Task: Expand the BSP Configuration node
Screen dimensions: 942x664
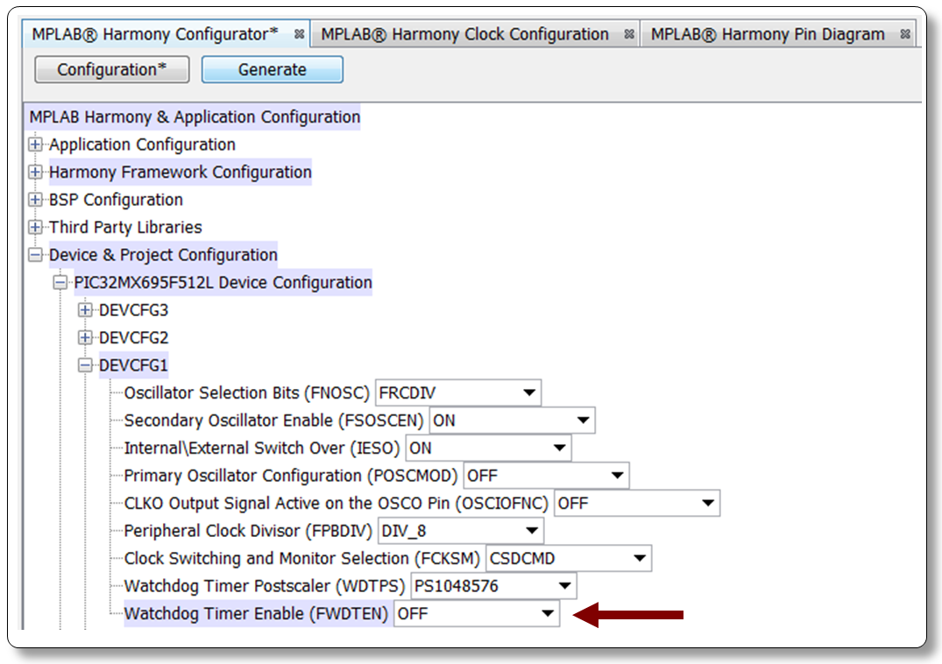Action: point(35,201)
